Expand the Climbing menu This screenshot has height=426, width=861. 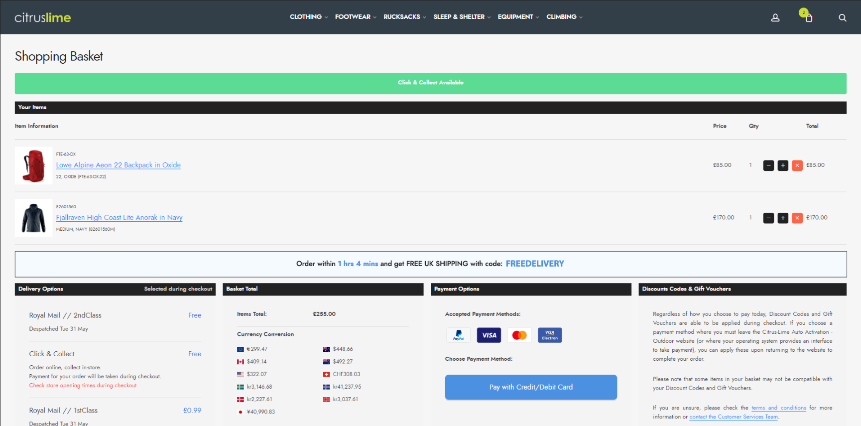tap(564, 17)
